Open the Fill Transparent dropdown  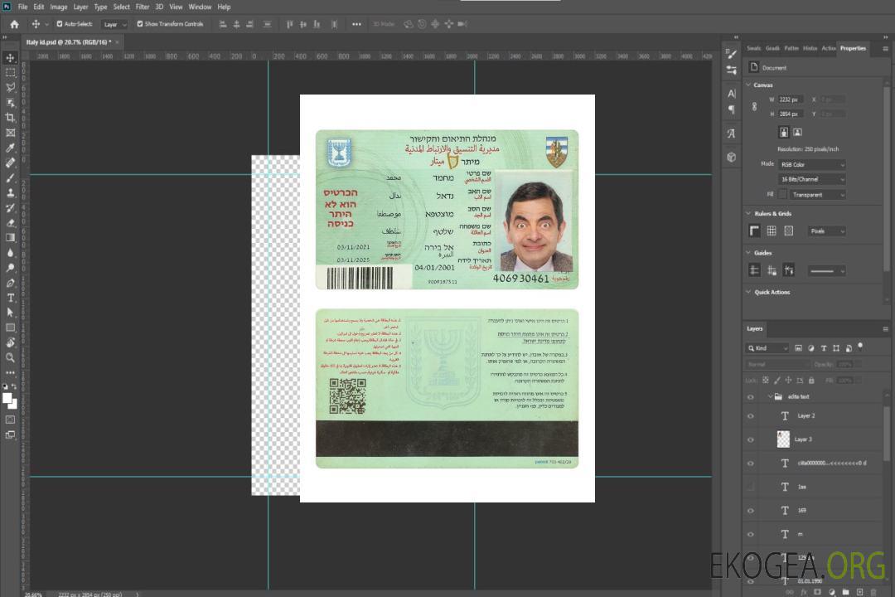[818, 195]
